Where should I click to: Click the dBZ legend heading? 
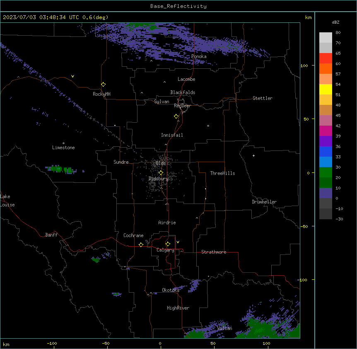tap(335, 22)
